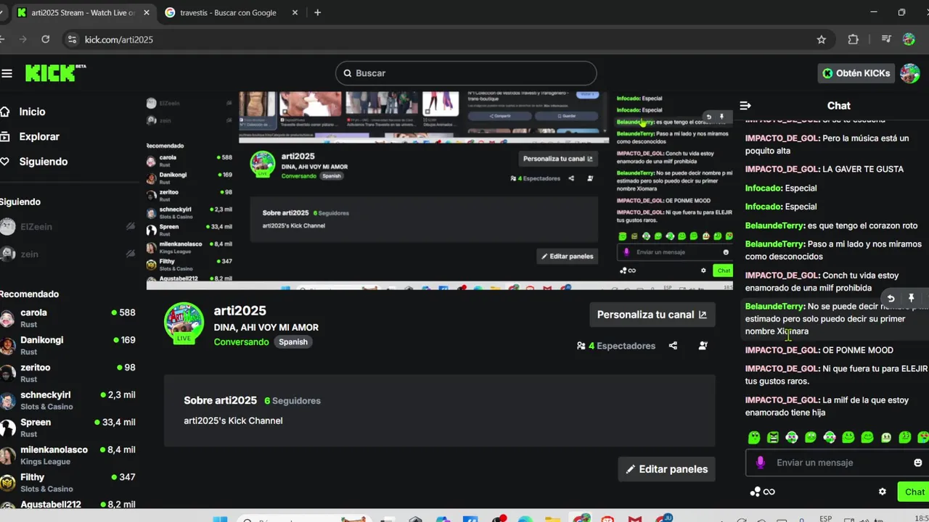929x522 pixels.
Task: Click first Infocado username above the other Especial
Action: (x=764, y=188)
